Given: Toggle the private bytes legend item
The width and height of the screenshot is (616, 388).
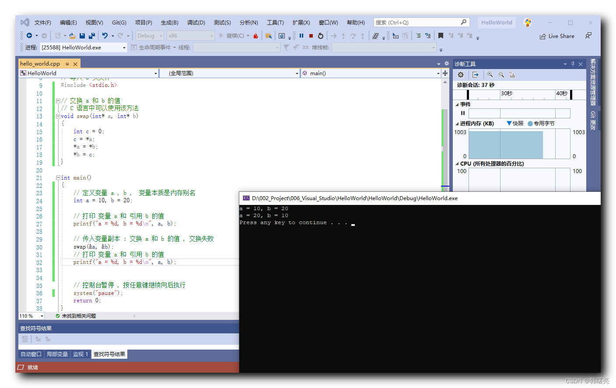Looking at the screenshot, I should (x=541, y=124).
